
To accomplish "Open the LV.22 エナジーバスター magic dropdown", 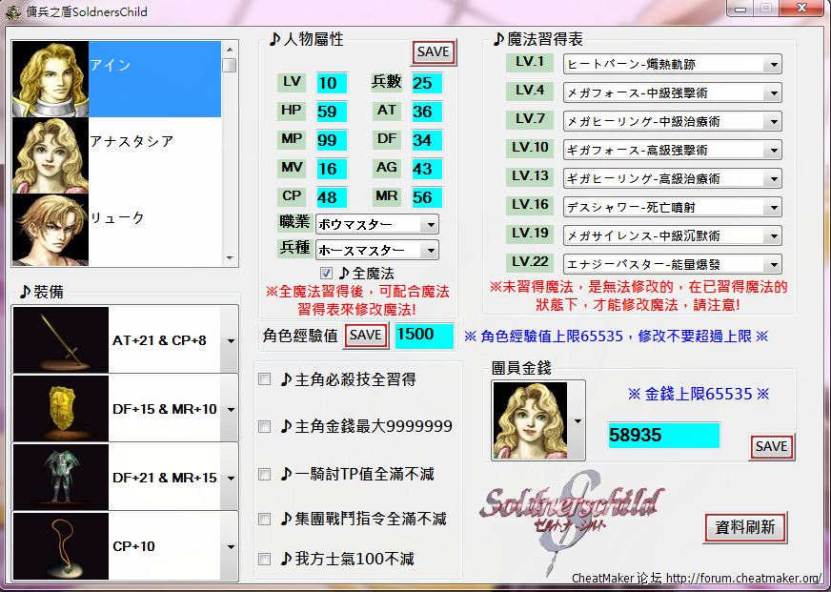I will tap(772, 264).
